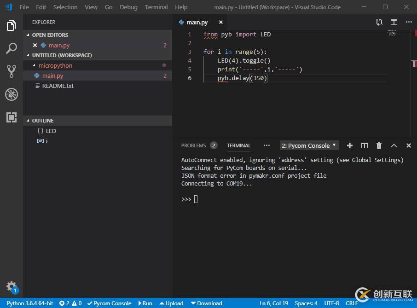Open the Terminal menu

coord(156,7)
